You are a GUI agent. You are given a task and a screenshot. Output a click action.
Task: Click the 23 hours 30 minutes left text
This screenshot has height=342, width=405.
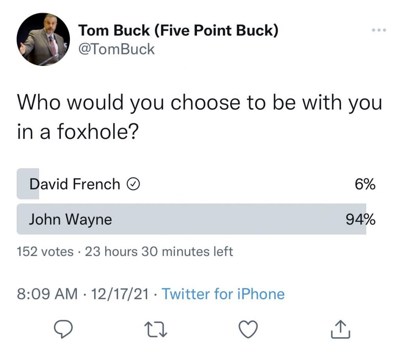tap(159, 252)
